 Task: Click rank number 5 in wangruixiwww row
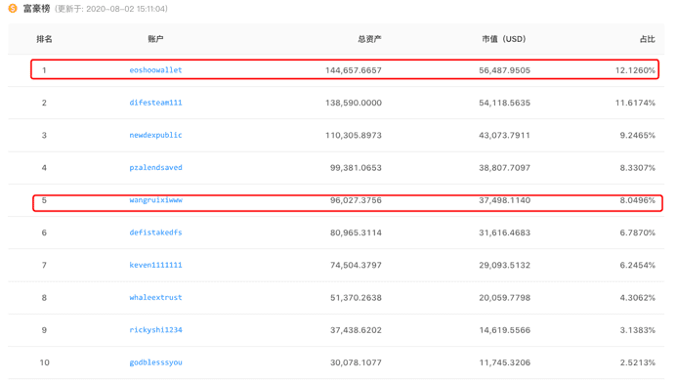click(44, 200)
